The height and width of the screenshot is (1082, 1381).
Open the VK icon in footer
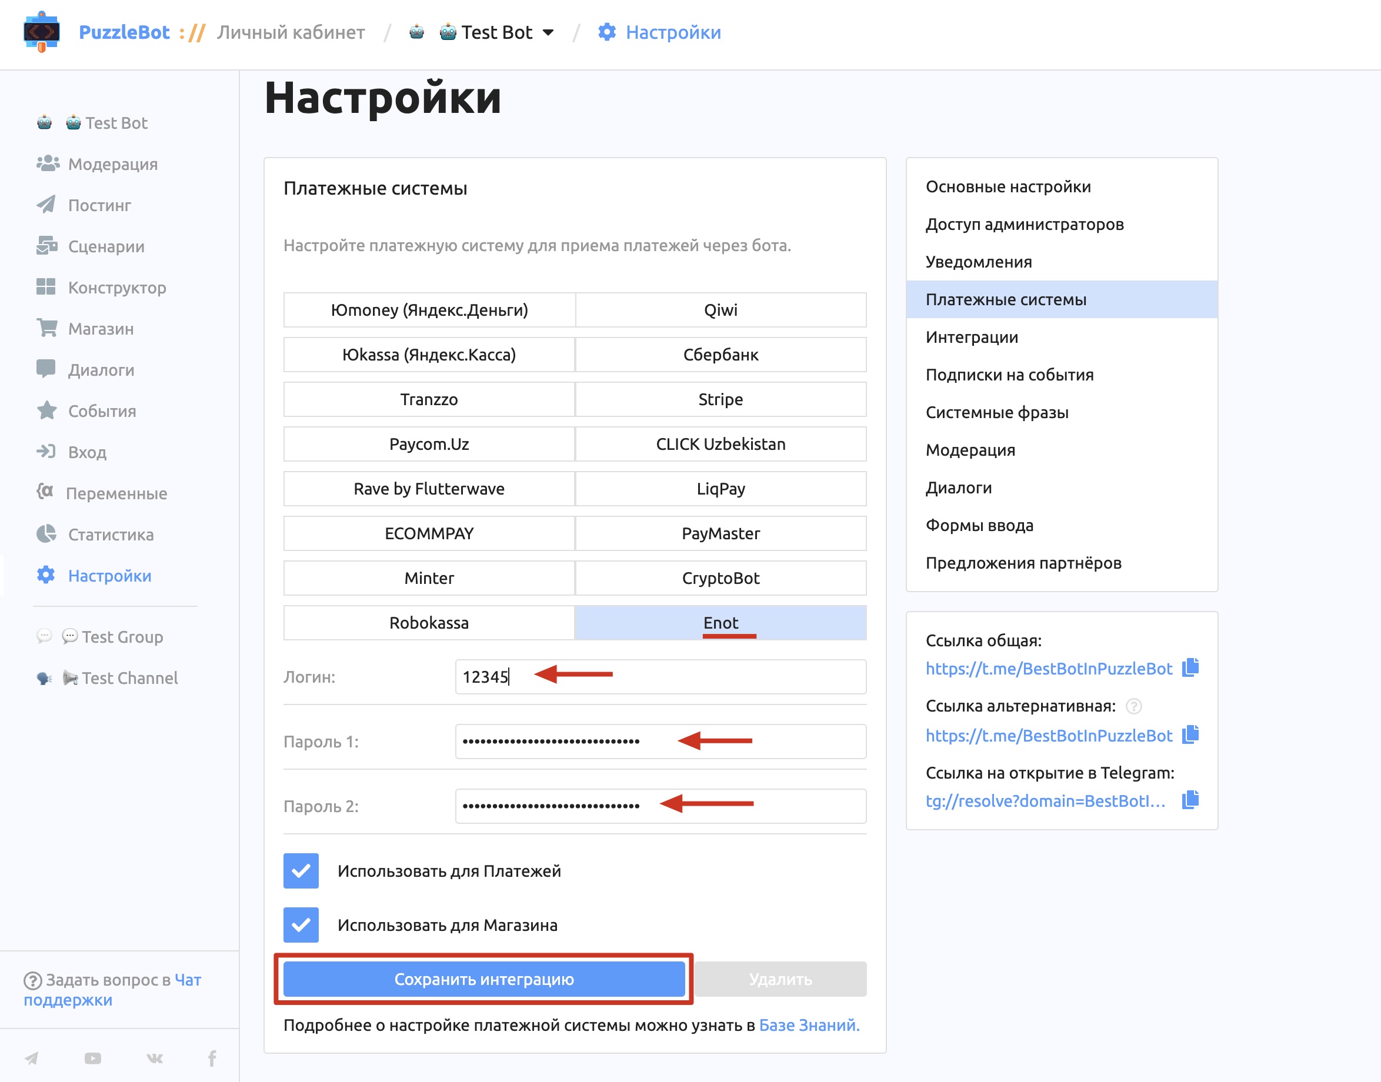154,1058
